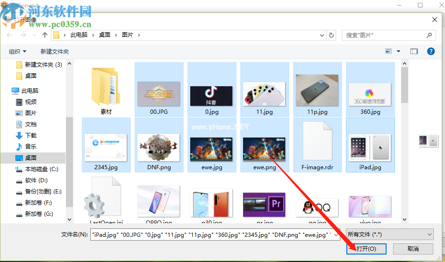Click the 取消 button

[x=413, y=248]
